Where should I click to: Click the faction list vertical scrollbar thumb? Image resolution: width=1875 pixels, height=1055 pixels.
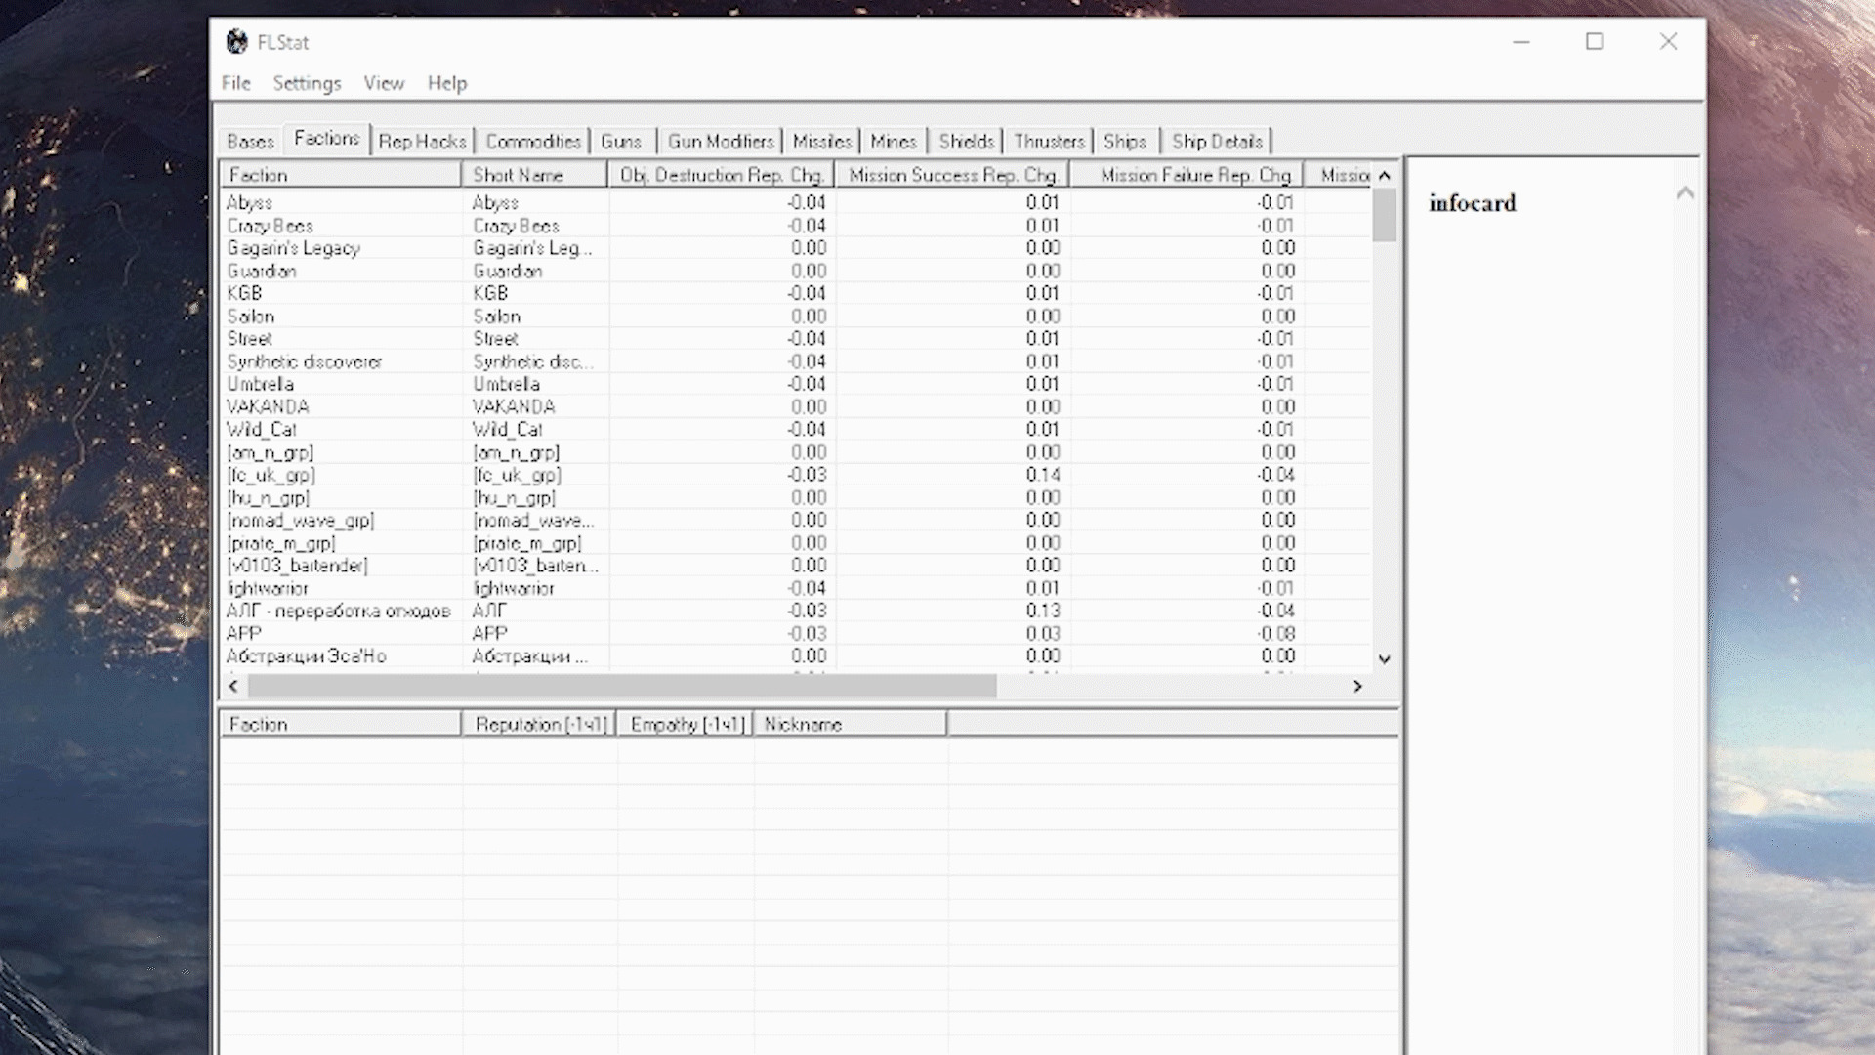click(x=1384, y=214)
